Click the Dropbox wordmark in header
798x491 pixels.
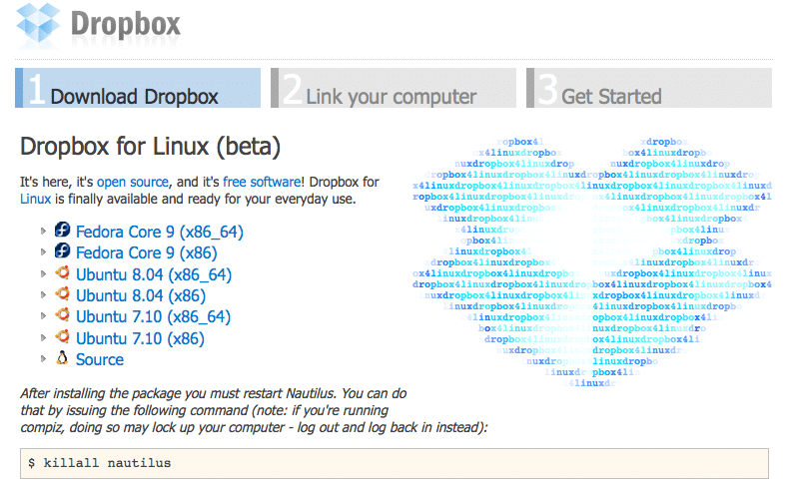[x=126, y=24]
